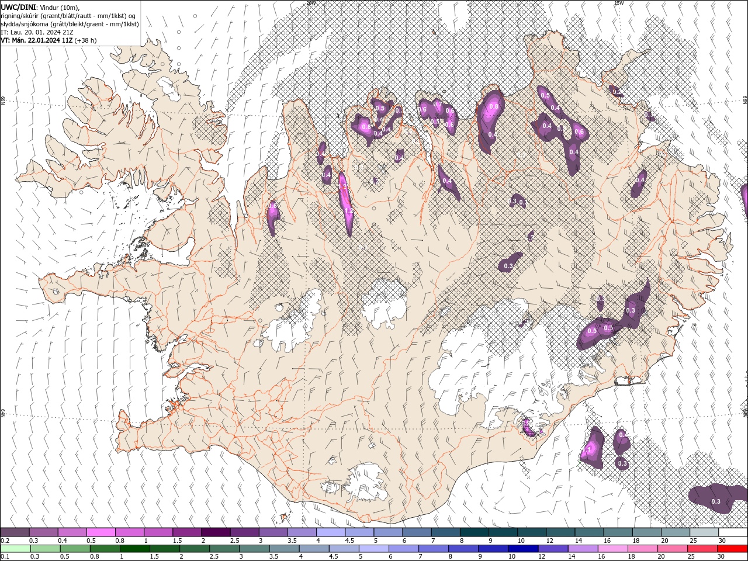The width and height of the screenshot is (748, 561).
Task: Pick the upper legend swatch starting at 0.2
Action: pos(15,532)
